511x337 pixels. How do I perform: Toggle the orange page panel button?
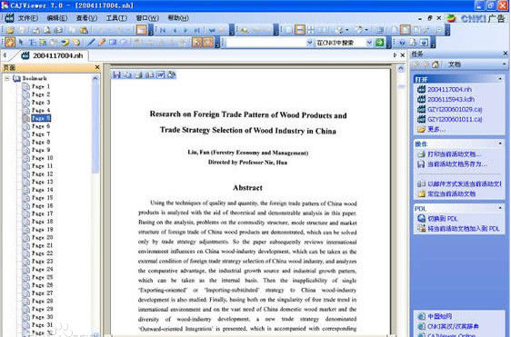tap(142, 30)
